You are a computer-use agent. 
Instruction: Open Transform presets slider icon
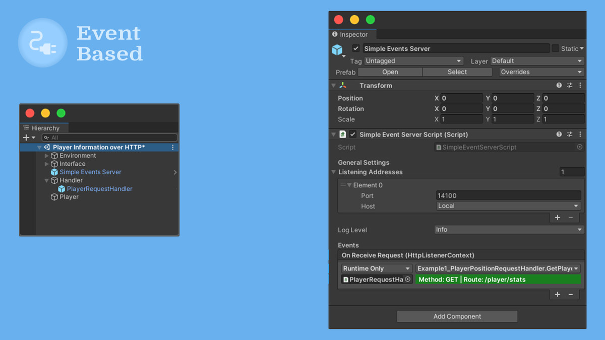[570, 86]
